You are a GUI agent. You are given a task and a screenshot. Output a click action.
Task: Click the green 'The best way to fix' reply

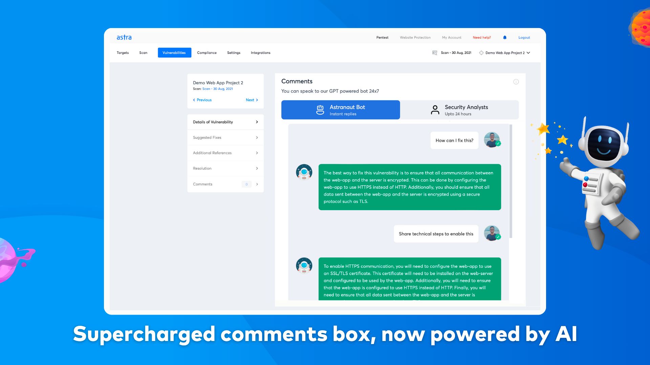pyautogui.click(x=410, y=187)
